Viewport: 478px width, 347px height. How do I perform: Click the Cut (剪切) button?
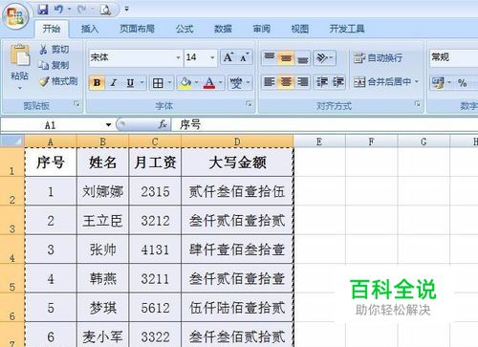(54, 50)
